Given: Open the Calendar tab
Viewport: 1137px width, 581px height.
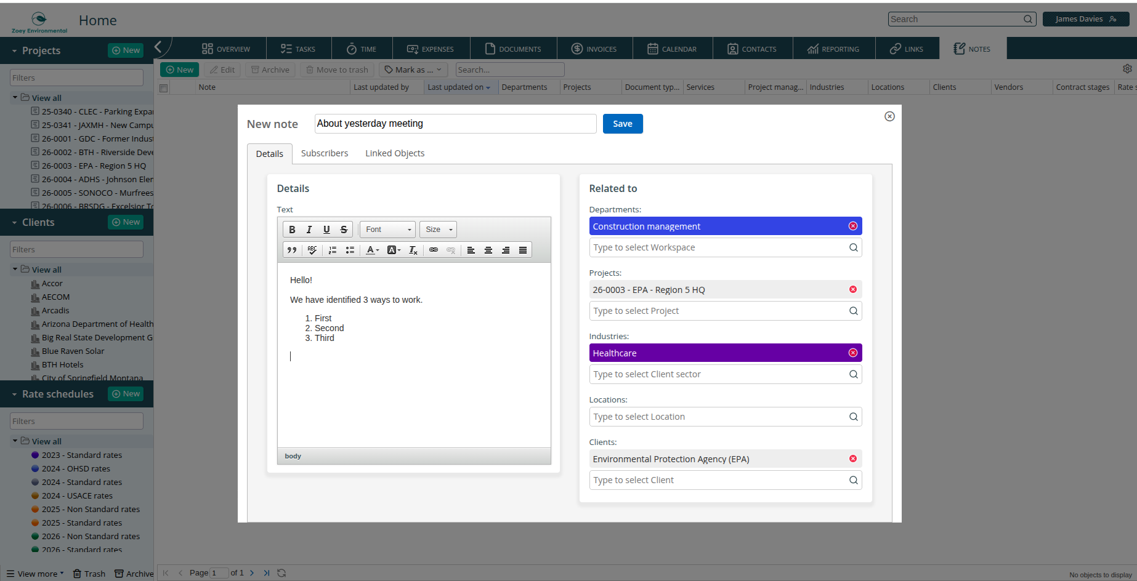Looking at the screenshot, I should 673,49.
